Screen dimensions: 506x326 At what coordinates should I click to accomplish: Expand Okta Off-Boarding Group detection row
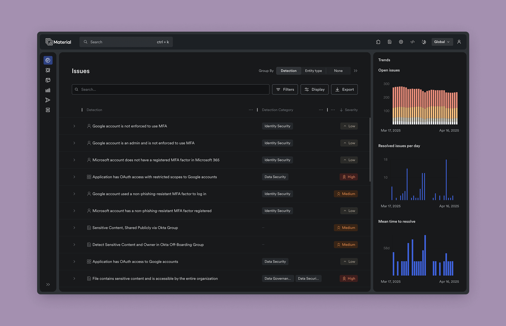pyautogui.click(x=74, y=245)
